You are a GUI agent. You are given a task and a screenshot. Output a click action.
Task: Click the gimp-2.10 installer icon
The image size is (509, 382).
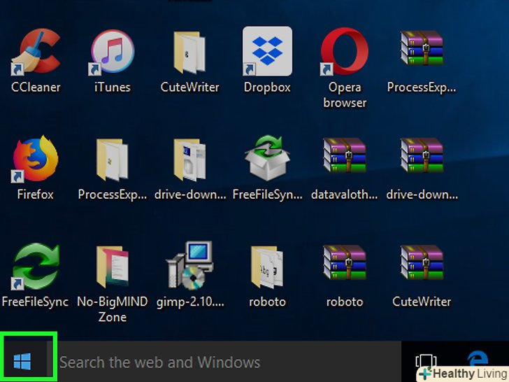[189, 268]
